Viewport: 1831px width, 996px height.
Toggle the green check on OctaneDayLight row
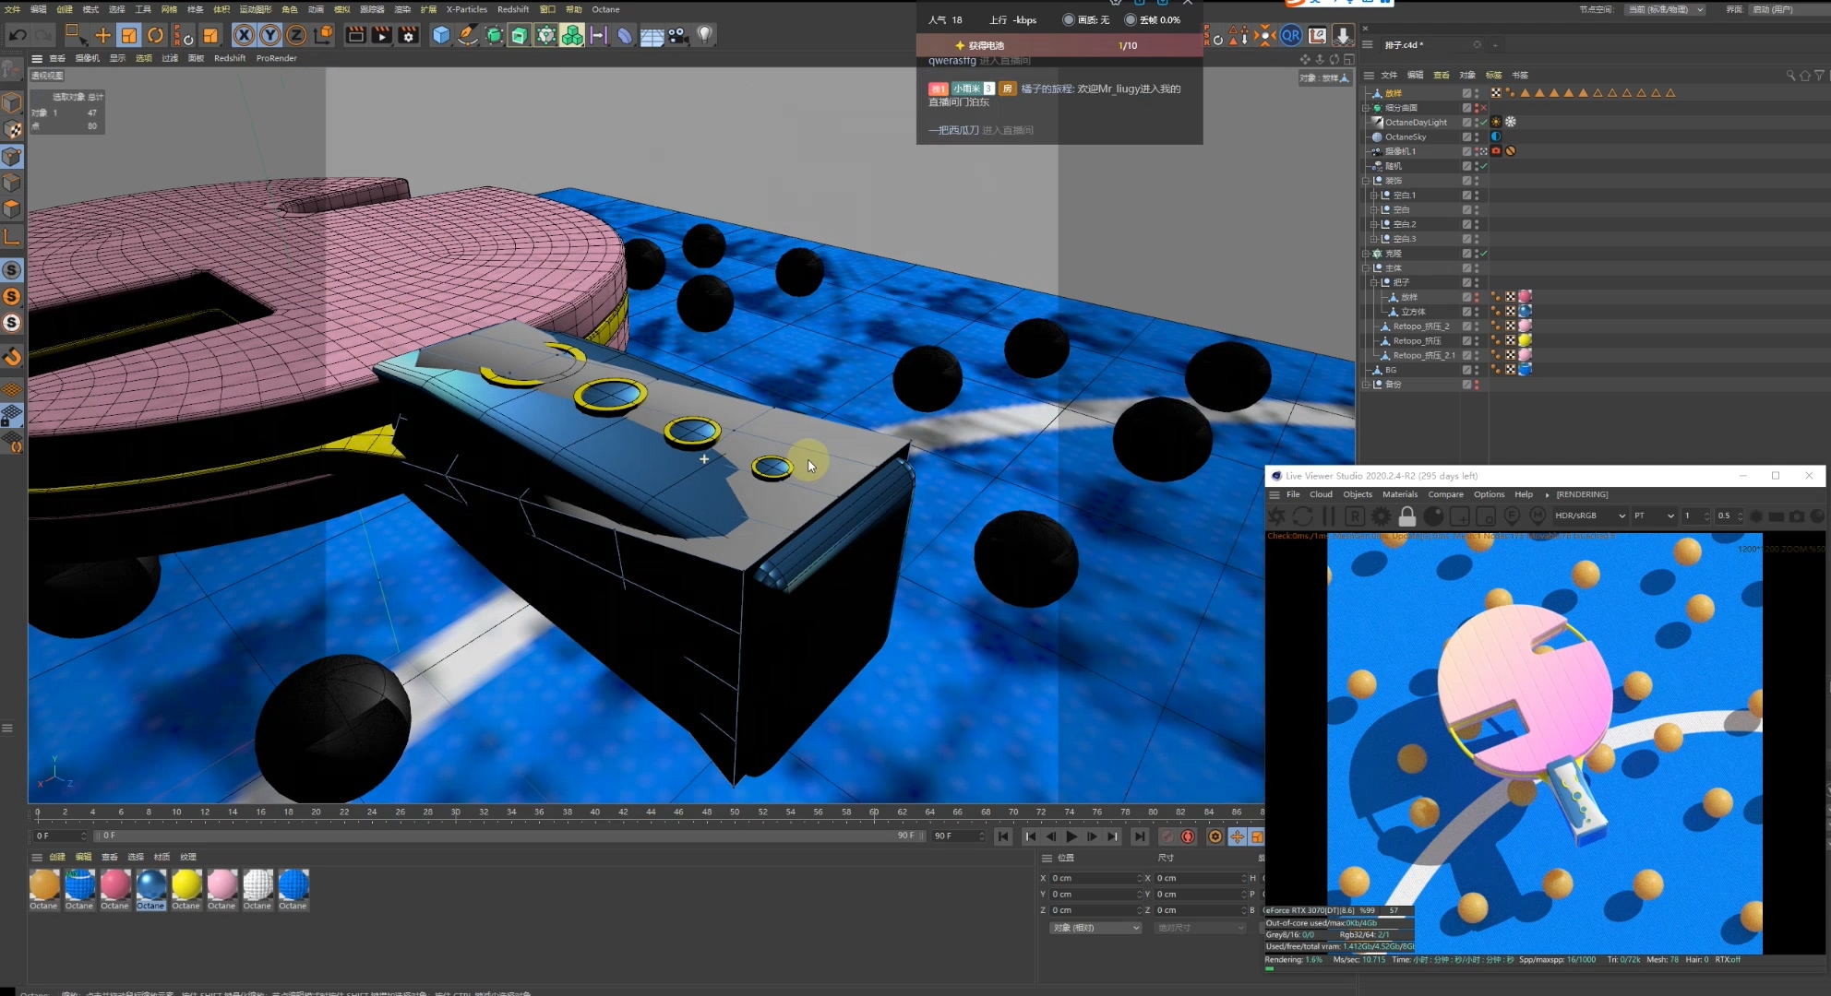coord(1484,122)
